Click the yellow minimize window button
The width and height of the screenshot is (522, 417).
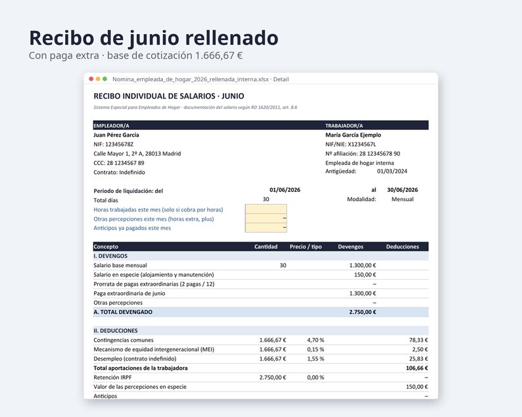(98, 79)
